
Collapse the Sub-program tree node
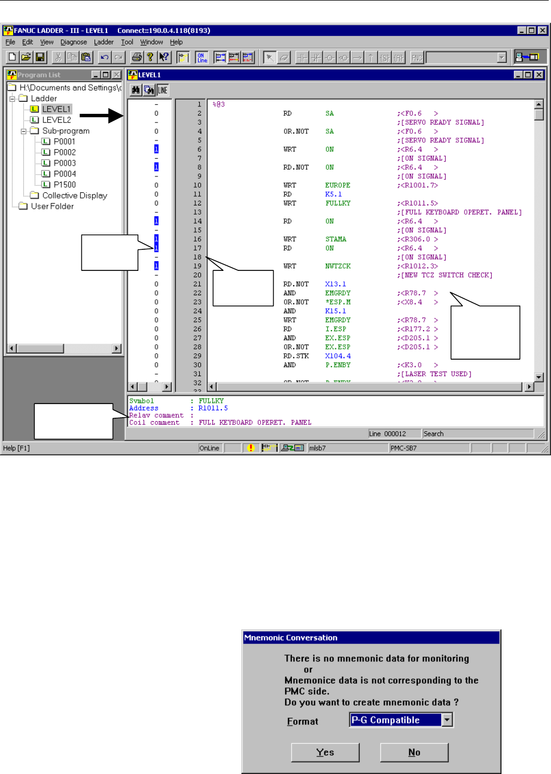click(23, 131)
